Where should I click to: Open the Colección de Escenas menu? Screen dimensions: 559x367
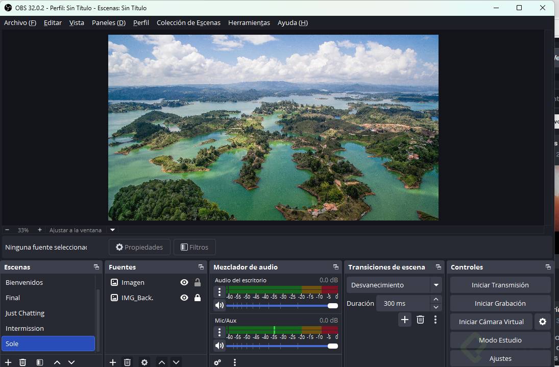188,22
